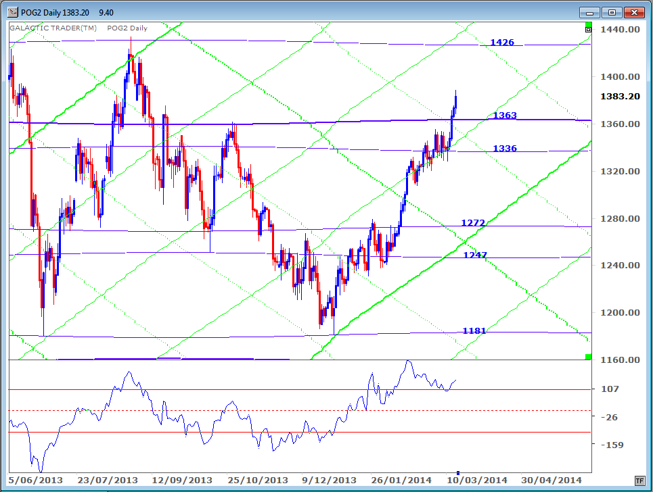The height and width of the screenshot is (492, 653).
Task: Click the small square marker at chart top-right
Action: [588, 29]
